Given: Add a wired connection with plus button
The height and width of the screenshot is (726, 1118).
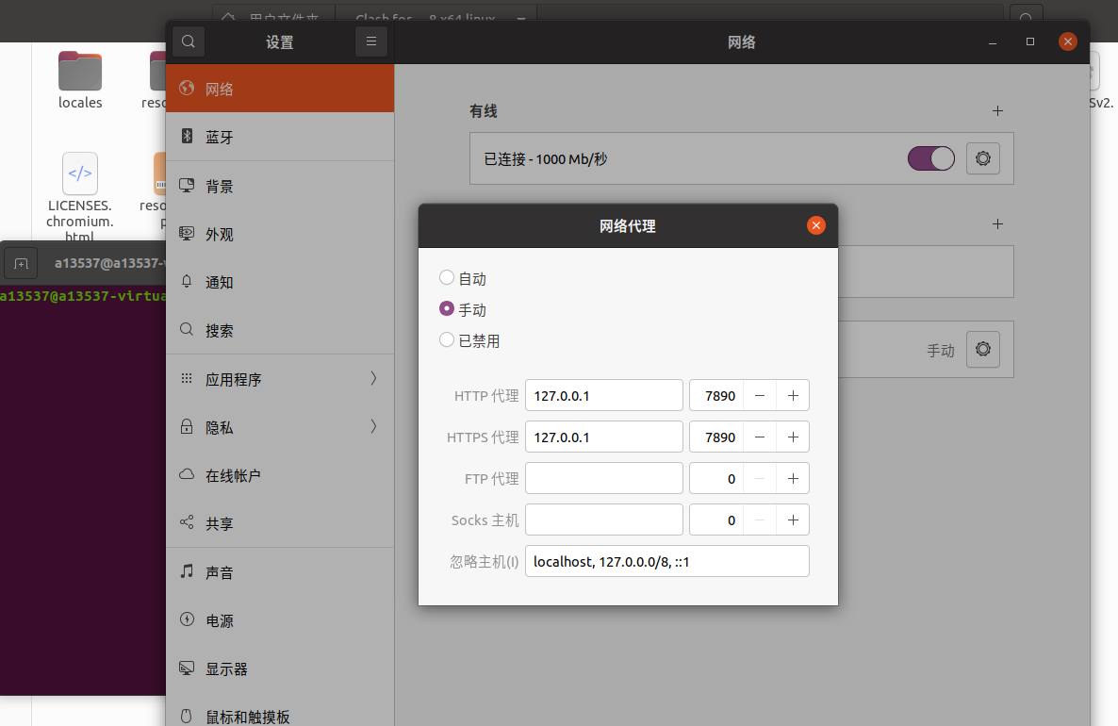Looking at the screenshot, I should 997,110.
